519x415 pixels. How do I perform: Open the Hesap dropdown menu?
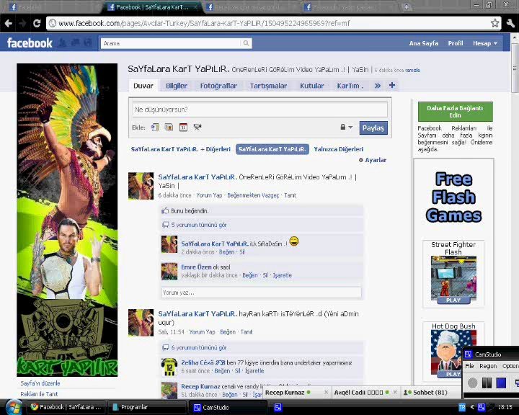pos(485,43)
